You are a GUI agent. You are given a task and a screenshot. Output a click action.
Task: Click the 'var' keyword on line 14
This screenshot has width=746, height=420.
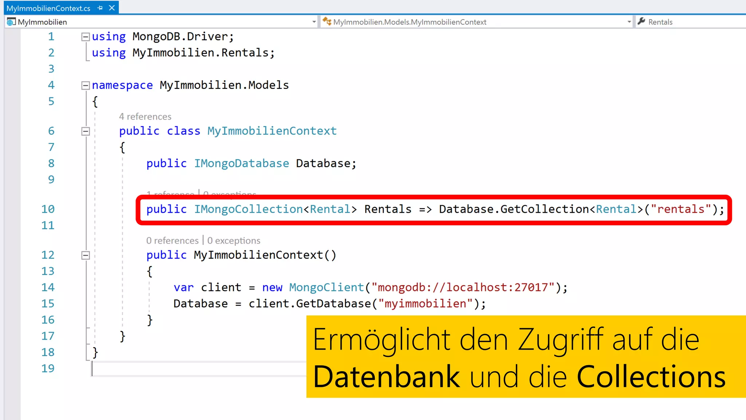(184, 288)
